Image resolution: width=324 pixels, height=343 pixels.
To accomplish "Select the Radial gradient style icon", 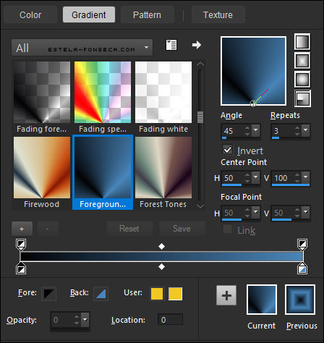I will (303, 98).
